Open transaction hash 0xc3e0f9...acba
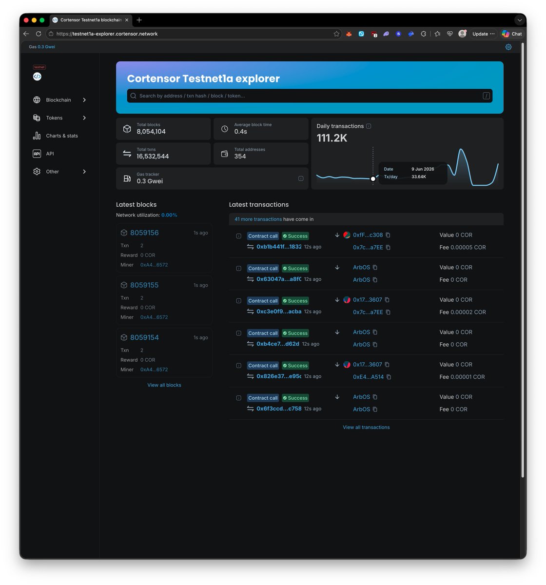The height and width of the screenshot is (585, 546). tap(279, 312)
